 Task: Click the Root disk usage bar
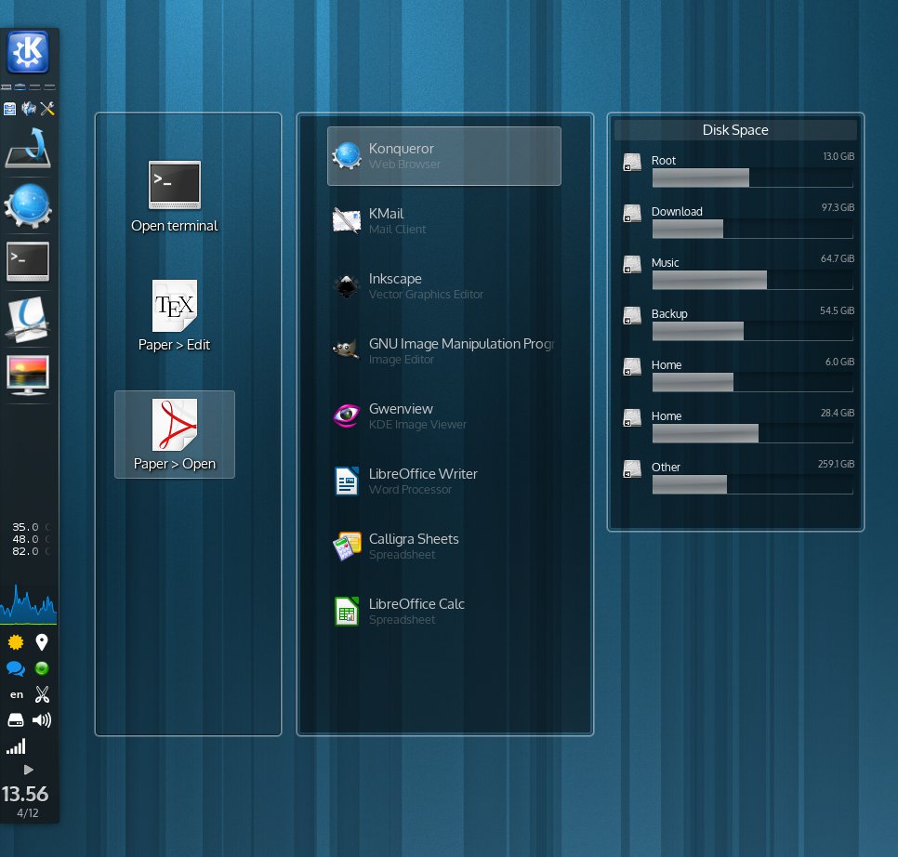tap(753, 178)
